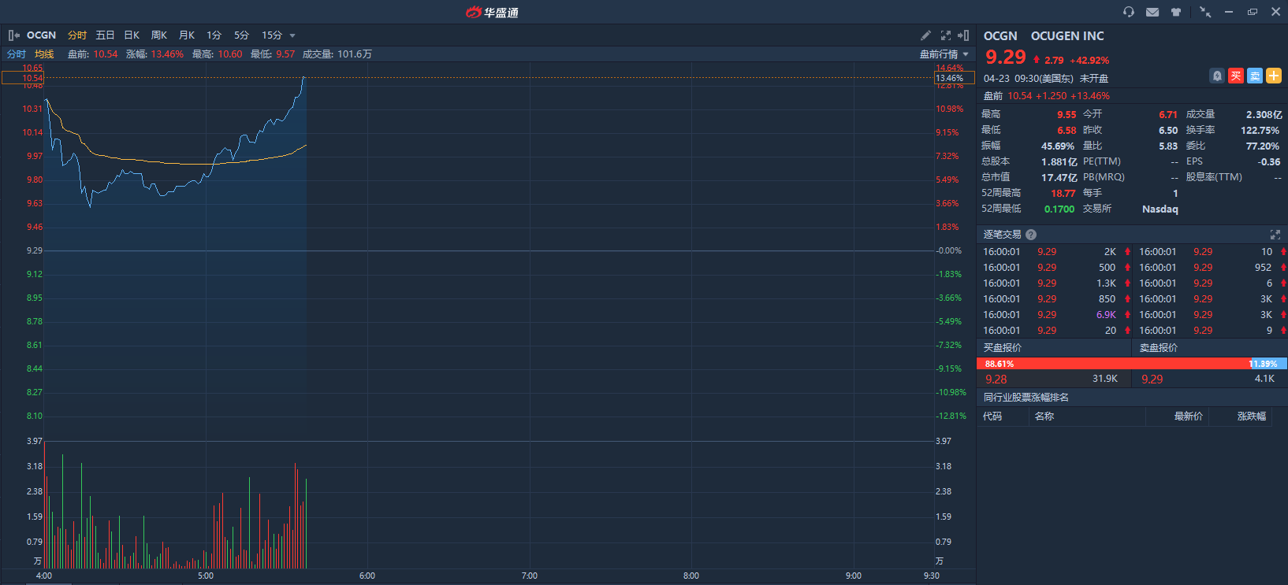The image size is (1288, 585).
Task: Minimize the 华盛通 window
Action: (x=1229, y=12)
